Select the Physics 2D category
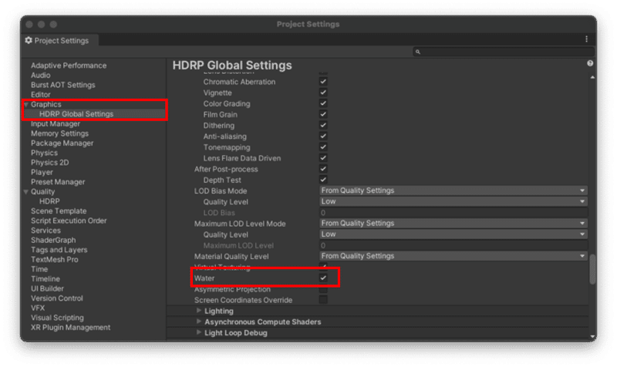Viewport: 617px width, 367px height. (49, 163)
